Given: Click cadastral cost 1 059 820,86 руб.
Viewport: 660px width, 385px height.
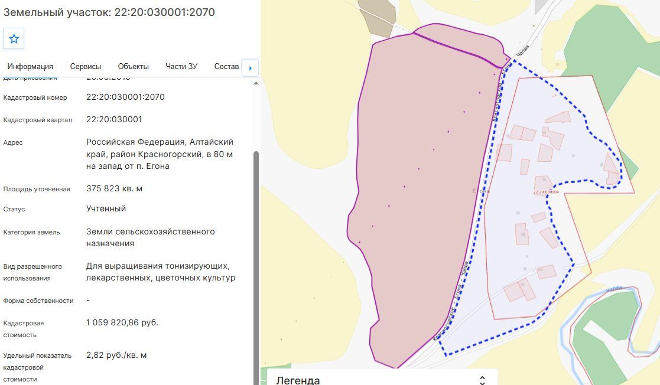Looking at the screenshot, I should pyautogui.click(x=122, y=323).
